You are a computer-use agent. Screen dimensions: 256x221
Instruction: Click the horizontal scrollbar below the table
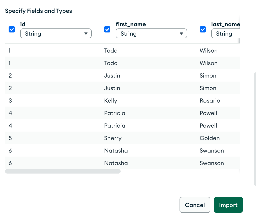[63, 171]
